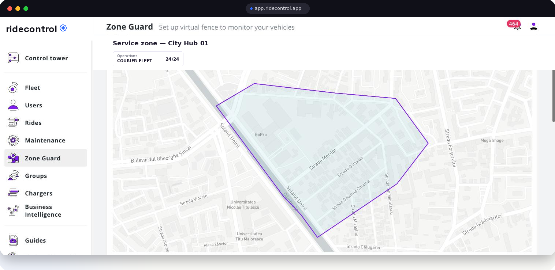This screenshot has width=555, height=270.
Task: Click Universitatea Nicolae Titulescu label
Action: point(243,205)
